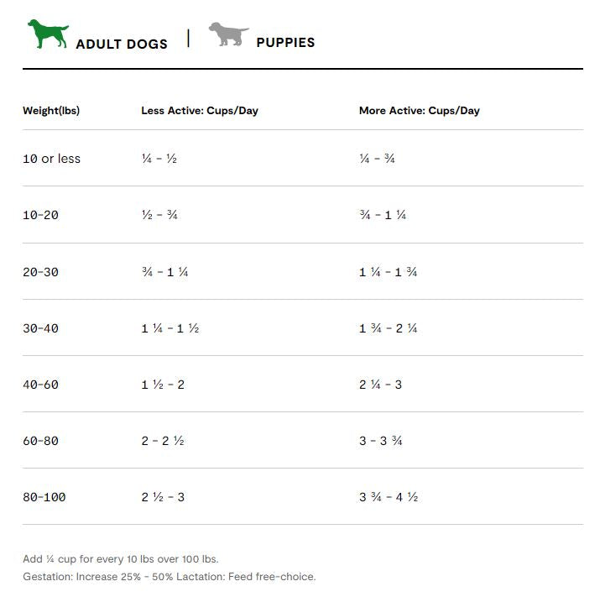Click the More Active: Cups/Day header
Screen dimensions: 600x597
point(419,111)
